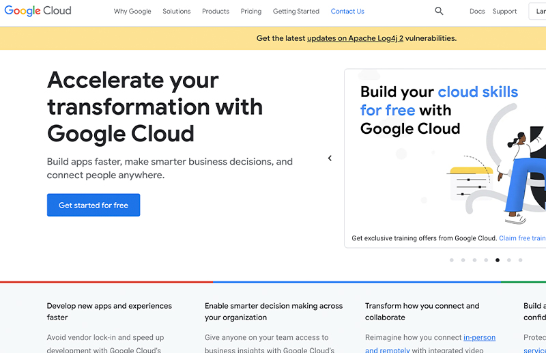
Task: Open the Products menu
Action: 216,11
